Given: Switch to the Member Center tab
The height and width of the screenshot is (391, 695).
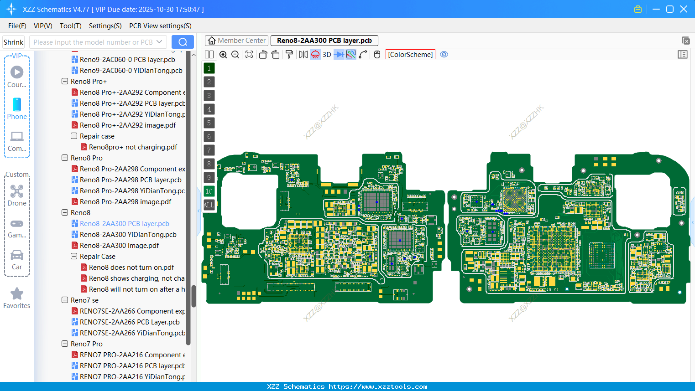Looking at the screenshot, I should [x=236, y=40].
